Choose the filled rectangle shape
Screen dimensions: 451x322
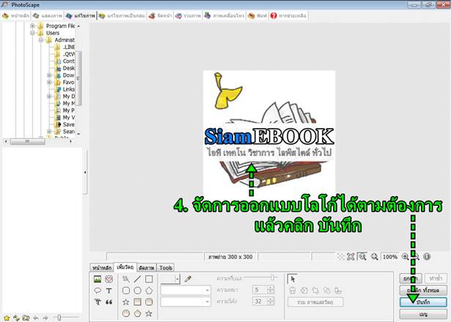[137, 302]
